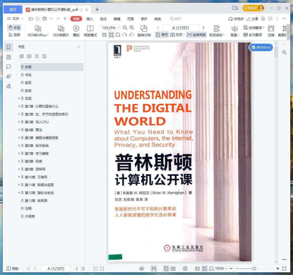Expand chapter 12 隐私与安全 bookmark
Screen dimensions: 293x275
pos(19,193)
